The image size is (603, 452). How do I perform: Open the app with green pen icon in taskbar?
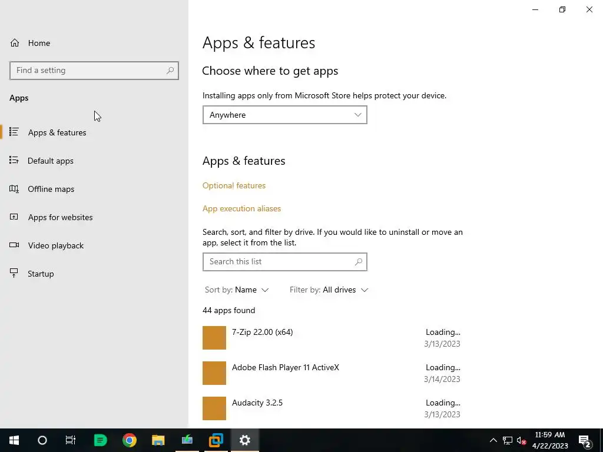(187, 440)
